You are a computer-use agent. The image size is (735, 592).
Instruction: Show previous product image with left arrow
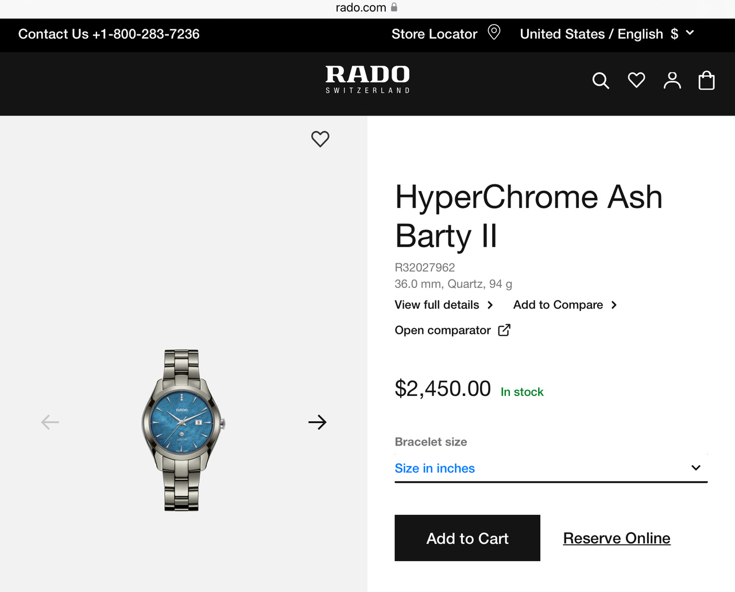coord(50,422)
